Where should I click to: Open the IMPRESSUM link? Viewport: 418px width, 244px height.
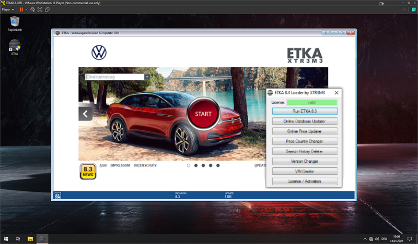click(x=120, y=165)
